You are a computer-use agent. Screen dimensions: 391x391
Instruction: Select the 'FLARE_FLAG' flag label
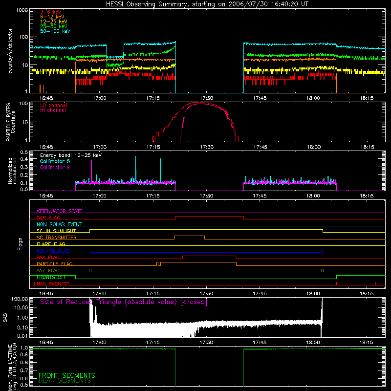pyautogui.click(x=51, y=244)
